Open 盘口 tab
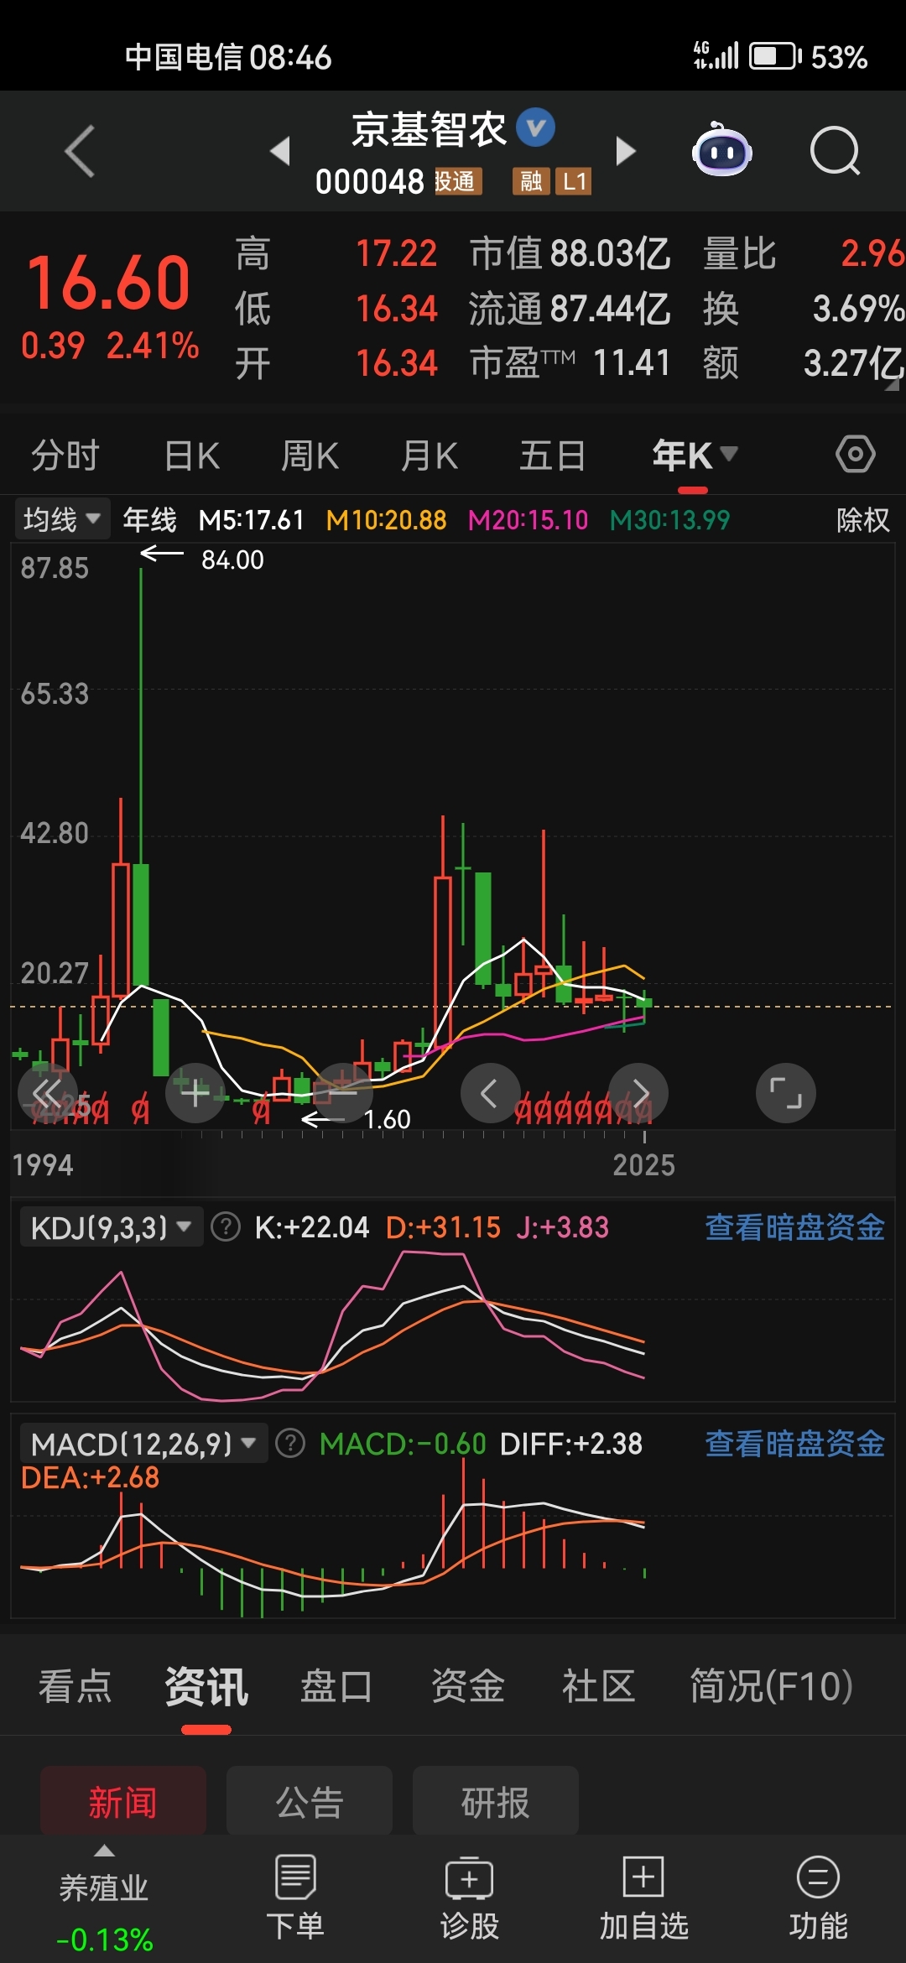Viewport: 906px width, 1963px height. 336,1686
